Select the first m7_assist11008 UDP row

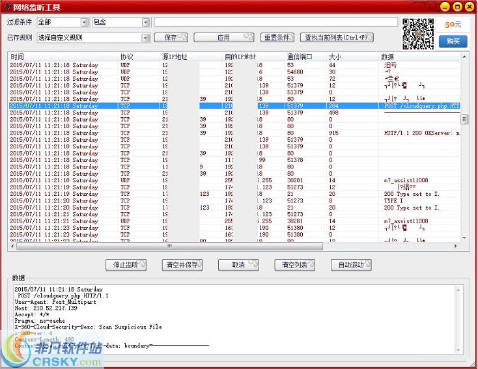pos(234,180)
